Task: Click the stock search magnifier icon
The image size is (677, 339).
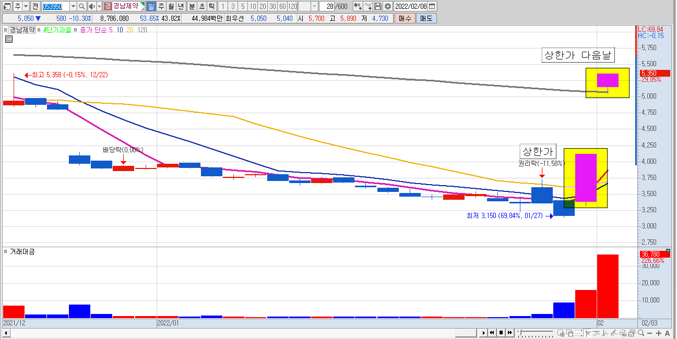Action: (82, 6)
